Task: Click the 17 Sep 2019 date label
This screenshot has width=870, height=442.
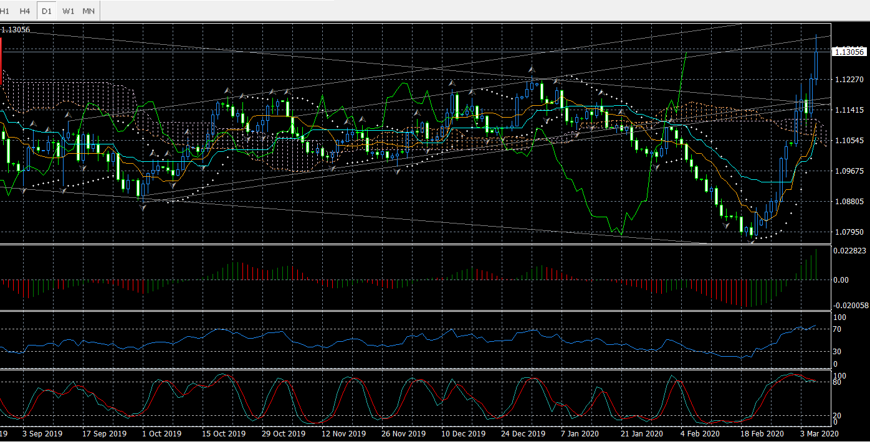Action: pyautogui.click(x=105, y=433)
